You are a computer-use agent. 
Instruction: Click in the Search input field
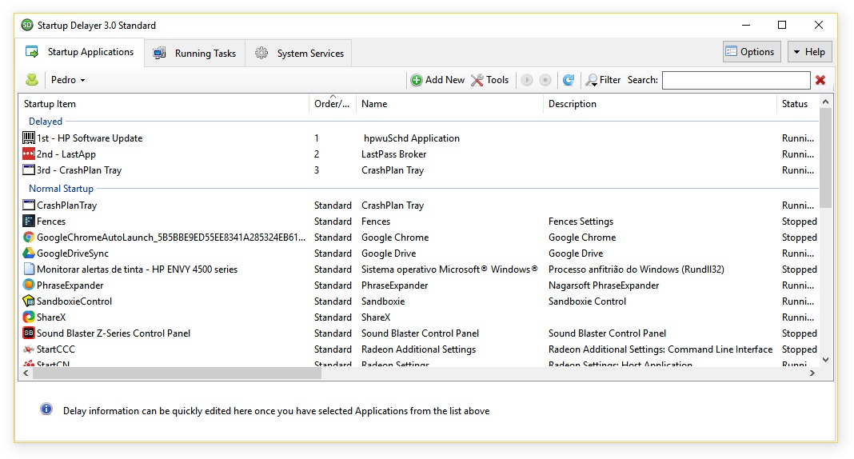click(736, 80)
